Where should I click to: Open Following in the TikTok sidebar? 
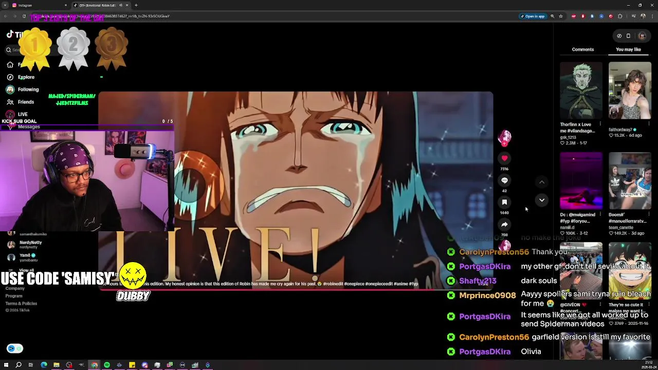coord(22,89)
